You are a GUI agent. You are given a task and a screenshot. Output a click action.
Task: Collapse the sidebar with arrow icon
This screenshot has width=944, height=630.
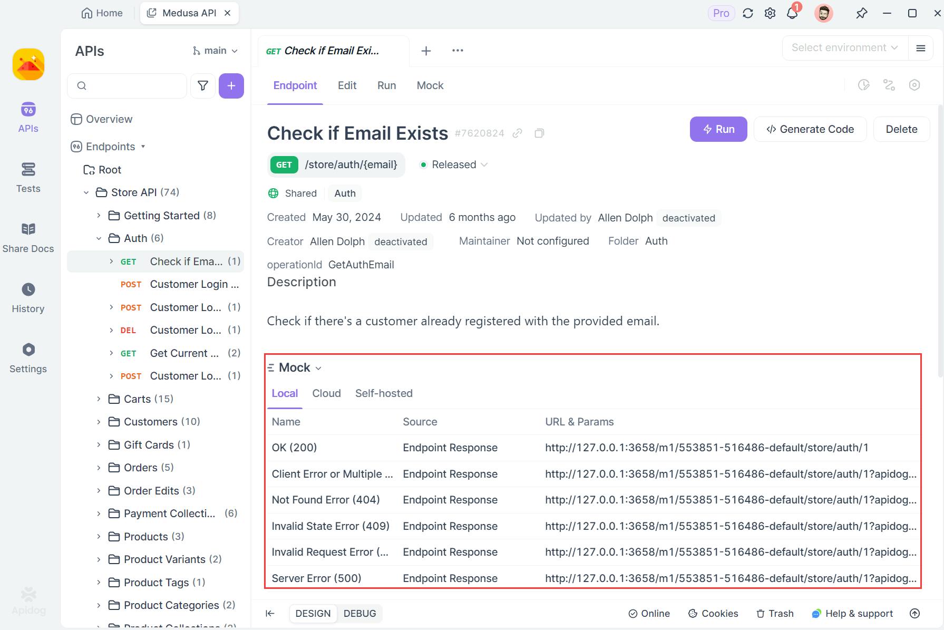pos(270,614)
